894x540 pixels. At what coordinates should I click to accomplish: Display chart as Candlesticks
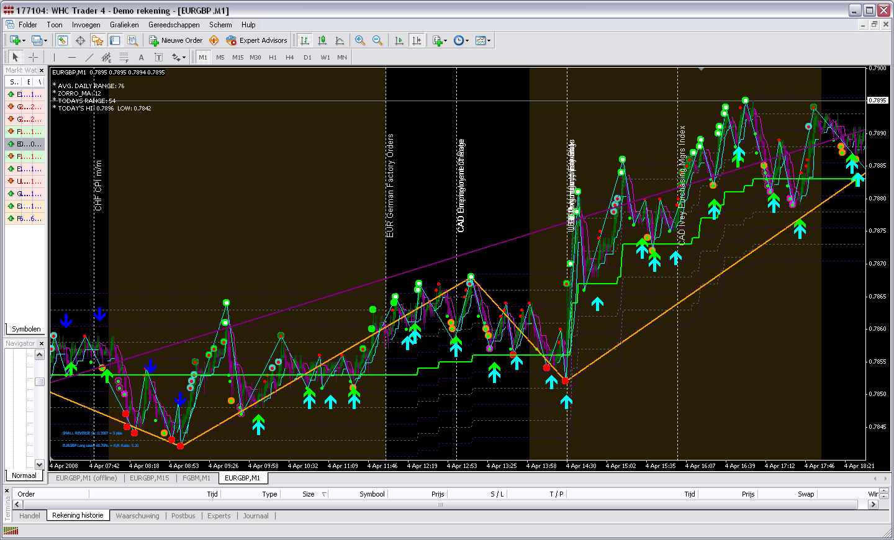[322, 40]
